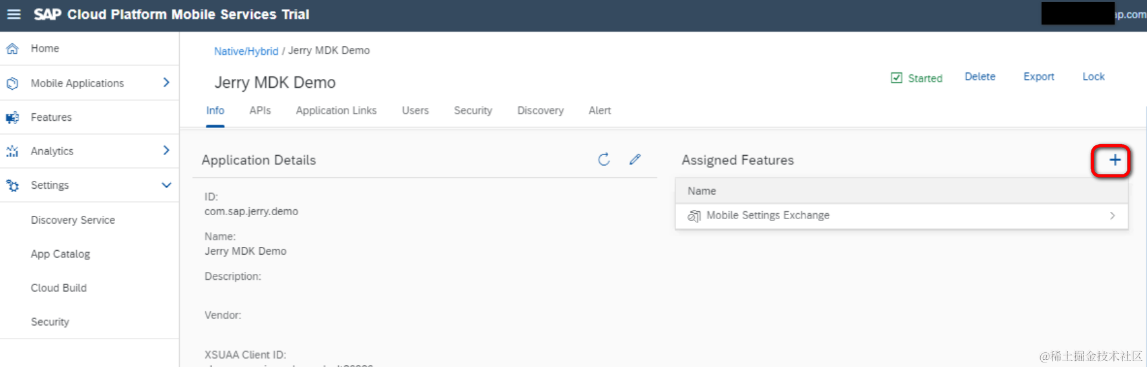The image size is (1147, 367).
Task: Open the Application Links tab
Action: [336, 110]
